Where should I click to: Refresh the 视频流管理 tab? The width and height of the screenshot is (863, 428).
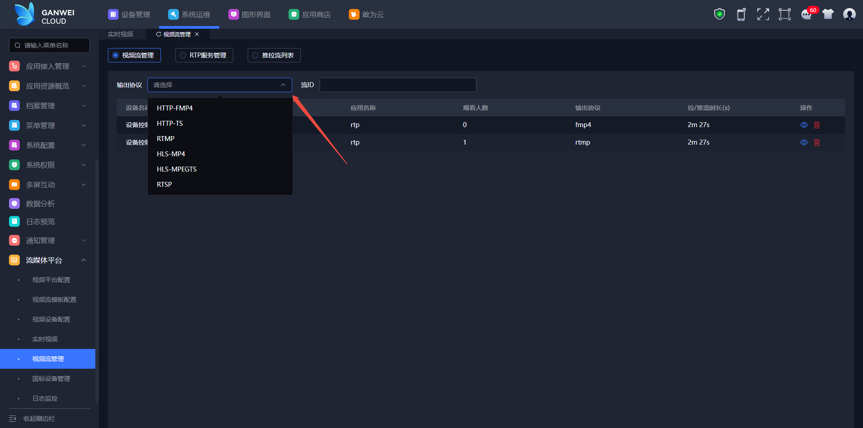(158, 34)
